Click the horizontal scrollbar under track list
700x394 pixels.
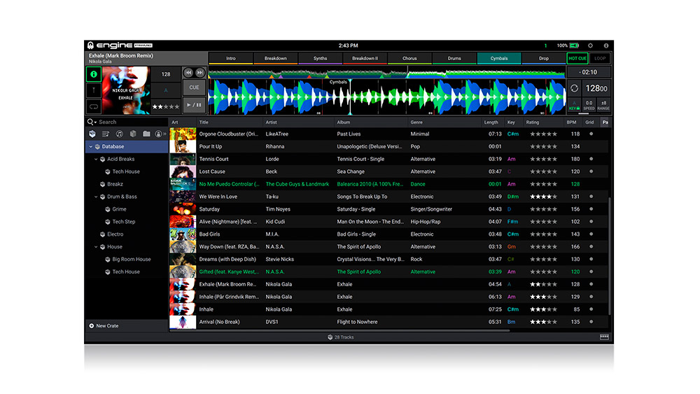click(339, 330)
